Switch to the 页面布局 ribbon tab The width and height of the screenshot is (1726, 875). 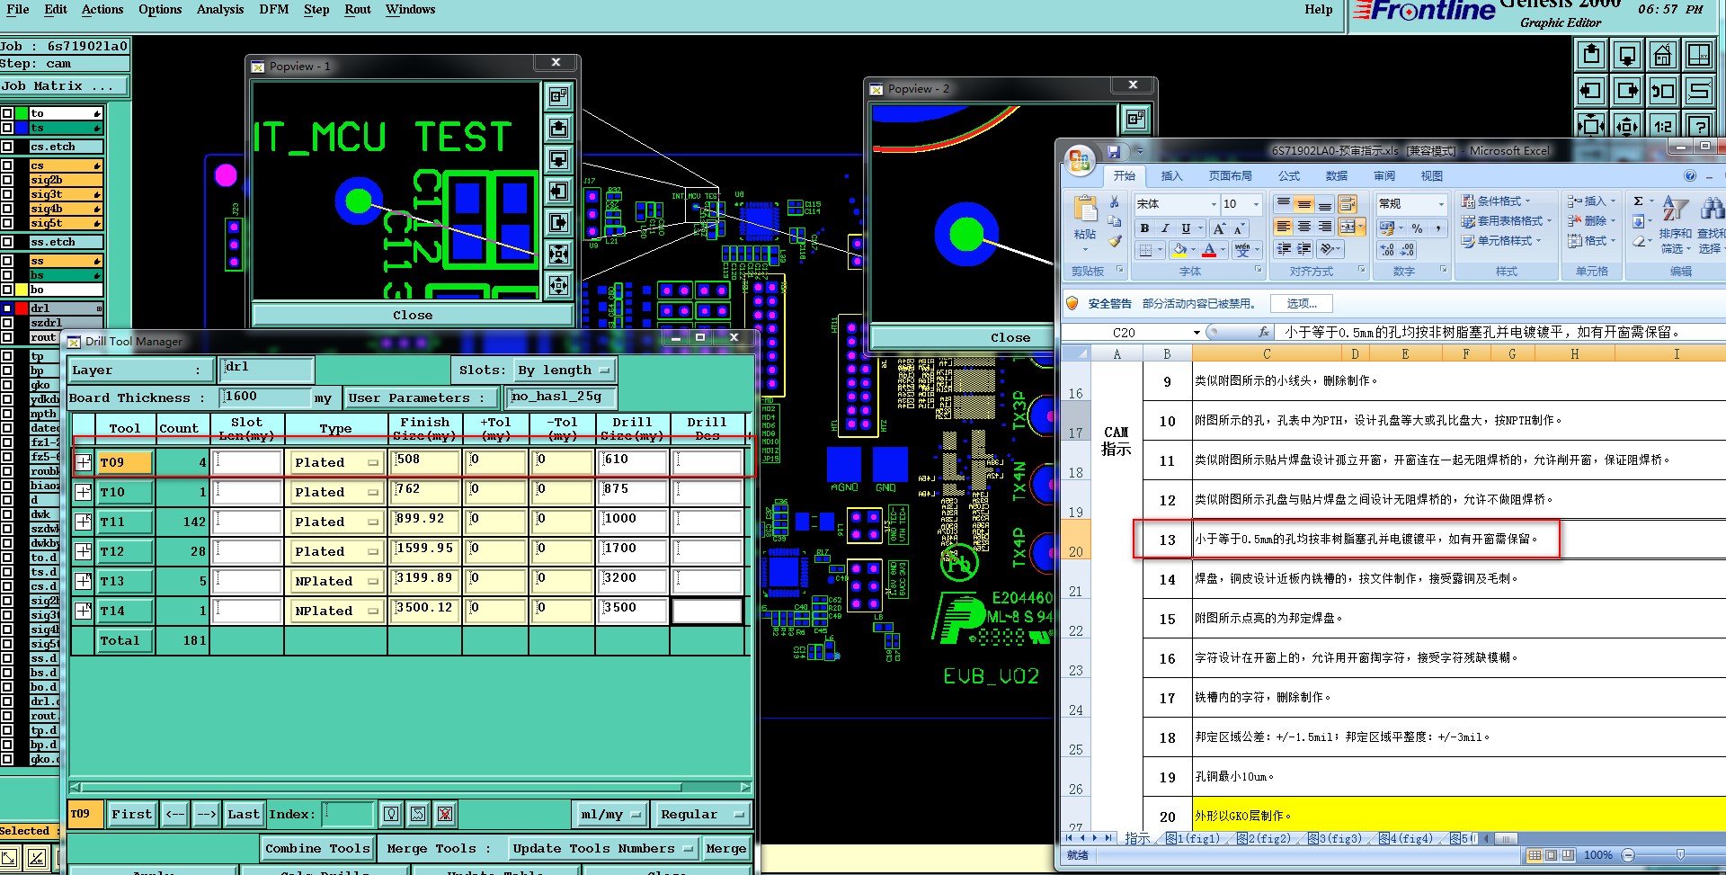[x=1230, y=176]
